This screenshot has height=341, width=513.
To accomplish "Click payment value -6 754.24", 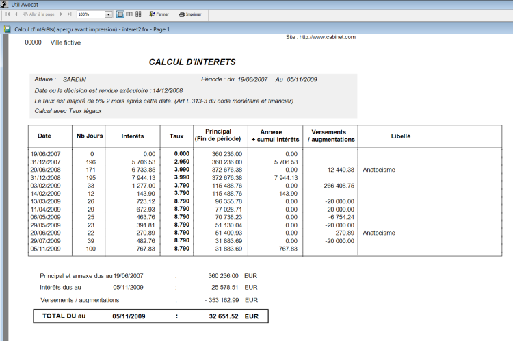I will click(341, 217).
